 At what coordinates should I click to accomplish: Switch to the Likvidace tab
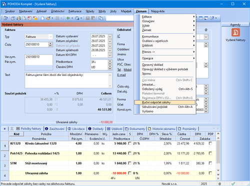[76, 128]
